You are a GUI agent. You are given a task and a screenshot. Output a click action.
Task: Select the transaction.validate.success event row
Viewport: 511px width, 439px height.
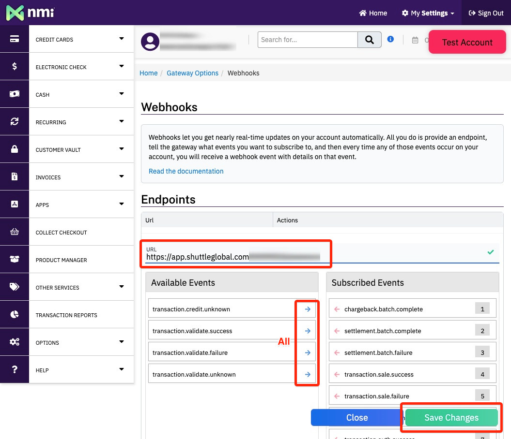coord(232,331)
